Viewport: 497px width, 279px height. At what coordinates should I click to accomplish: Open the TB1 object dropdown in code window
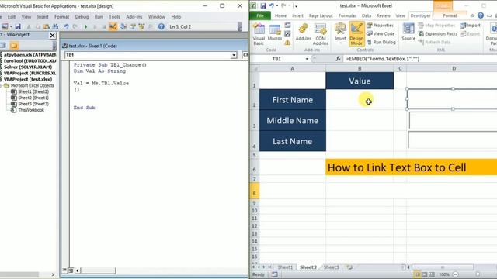(234, 55)
